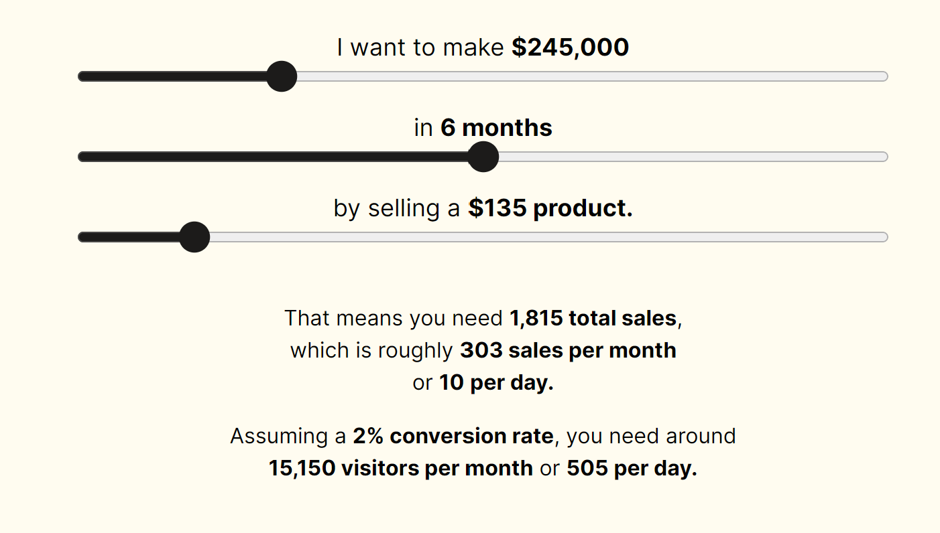The height and width of the screenshot is (533, 940).
Task: Click the '10 per day.' text
Action: pyautogui.click(x=496, y=383)
